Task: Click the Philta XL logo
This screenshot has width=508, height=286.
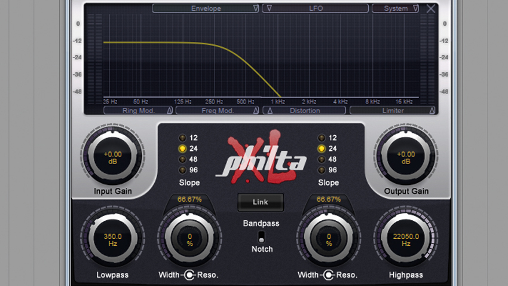Action: [x=261, y=157]
